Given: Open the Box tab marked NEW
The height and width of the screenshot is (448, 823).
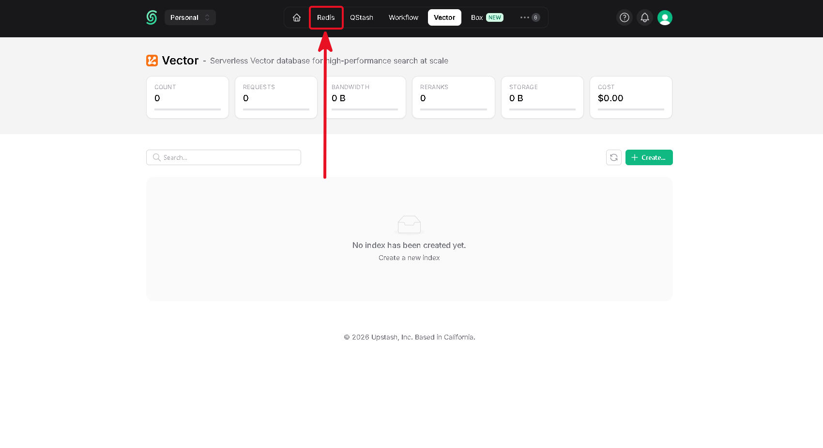Looking at the screenshot, I should 487,17.
